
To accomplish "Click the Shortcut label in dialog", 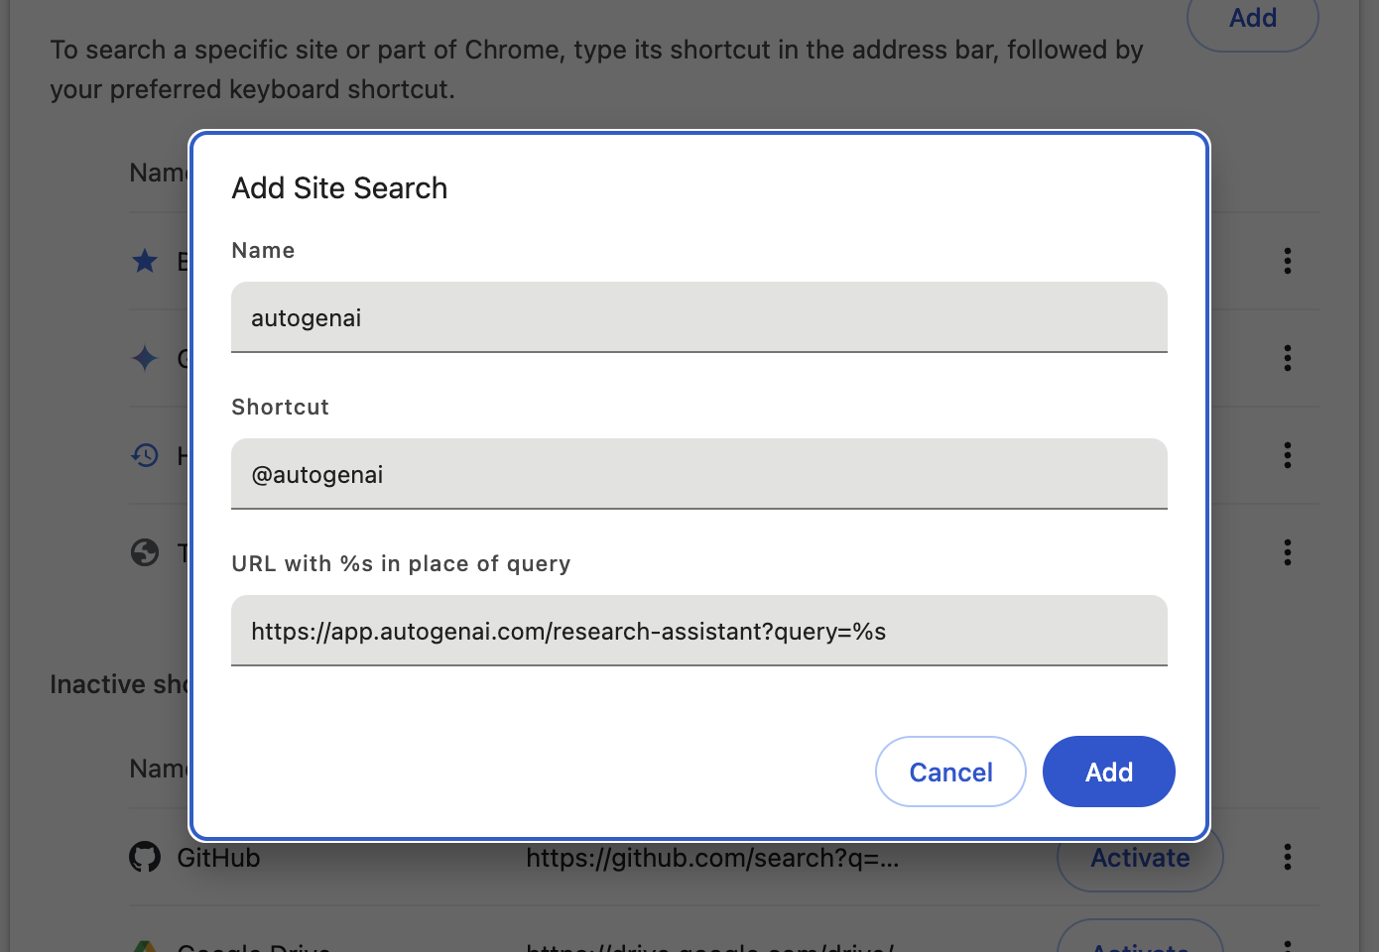I will (x=280, y=407).
